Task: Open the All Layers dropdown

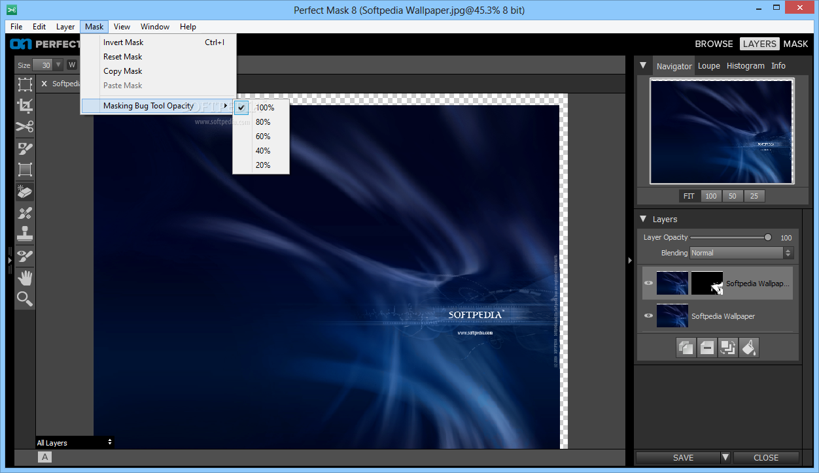Action: [x=75, y=442]
